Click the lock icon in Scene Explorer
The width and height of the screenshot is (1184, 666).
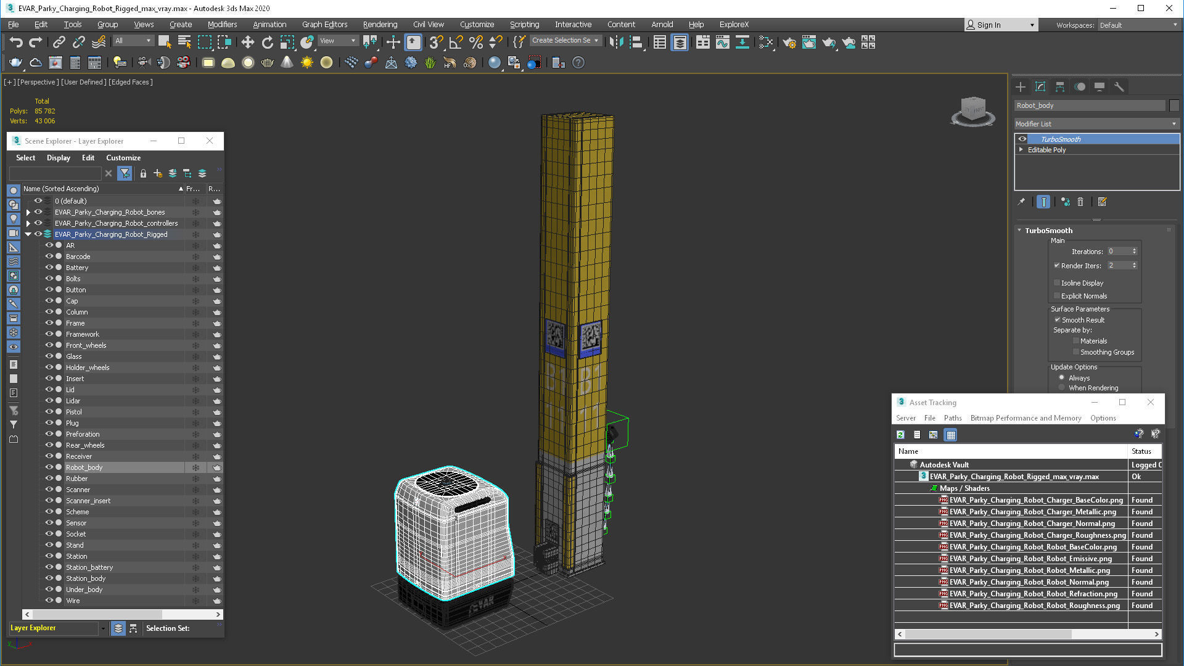pos(143,173)
